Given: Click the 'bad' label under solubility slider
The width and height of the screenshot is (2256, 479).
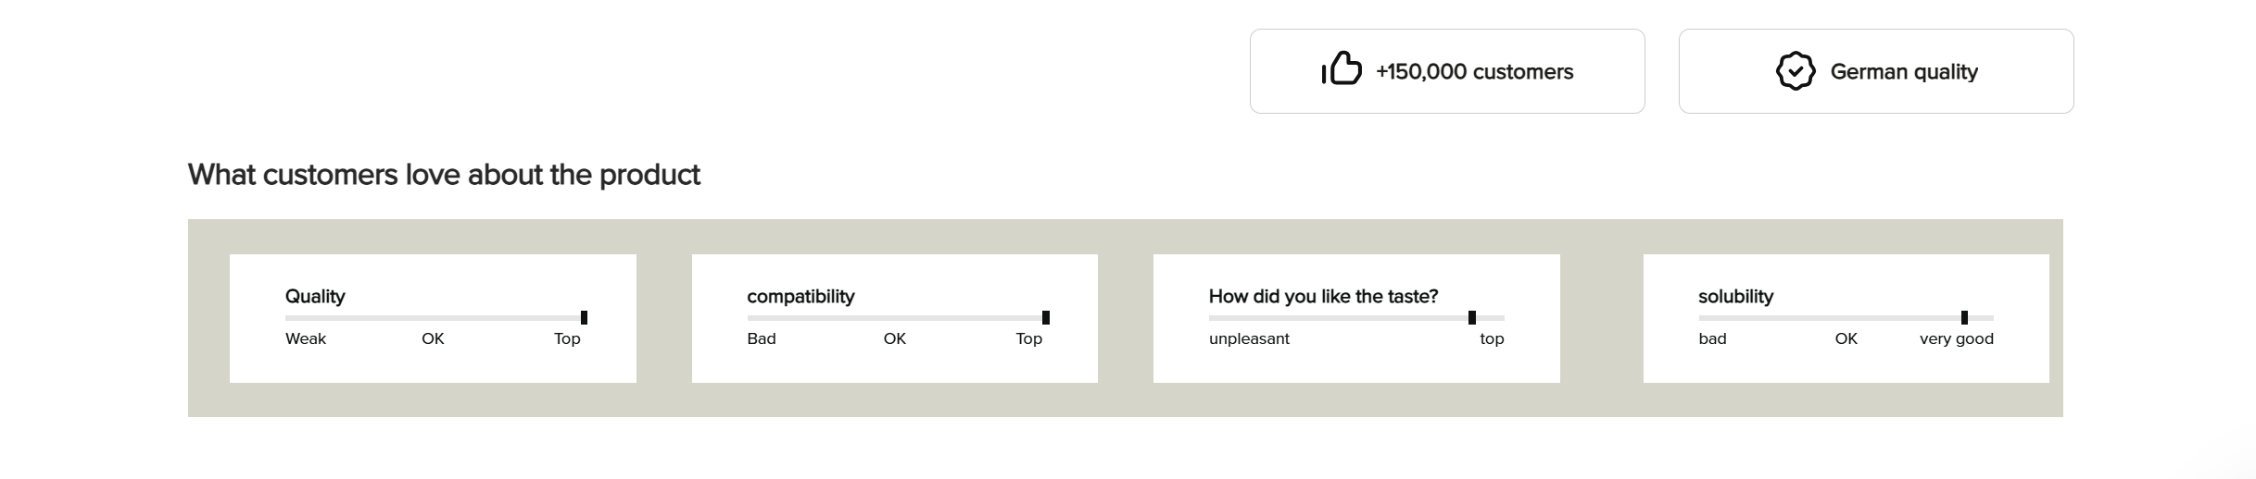Looking at the screenshot, I should pyautogui.click(x=1712, y=339).
